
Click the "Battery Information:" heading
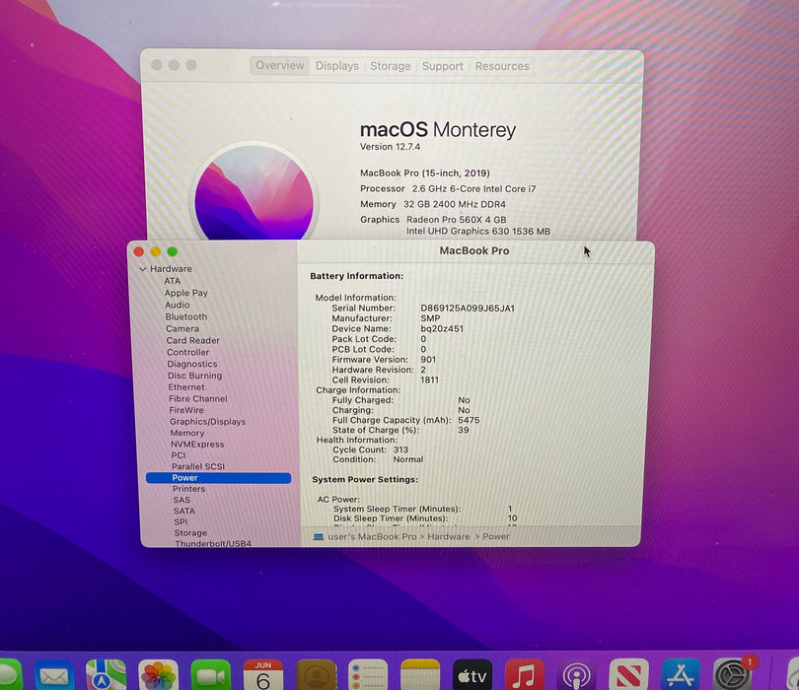(357, 276)
